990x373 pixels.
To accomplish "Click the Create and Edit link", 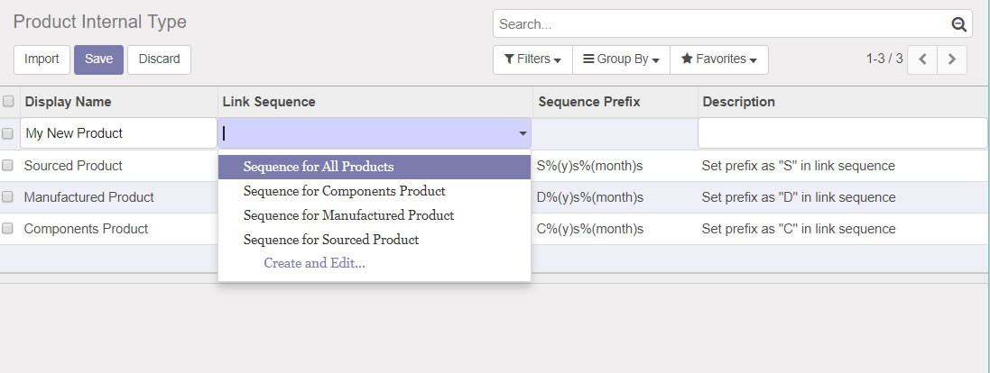I will [x=314, y=263].
